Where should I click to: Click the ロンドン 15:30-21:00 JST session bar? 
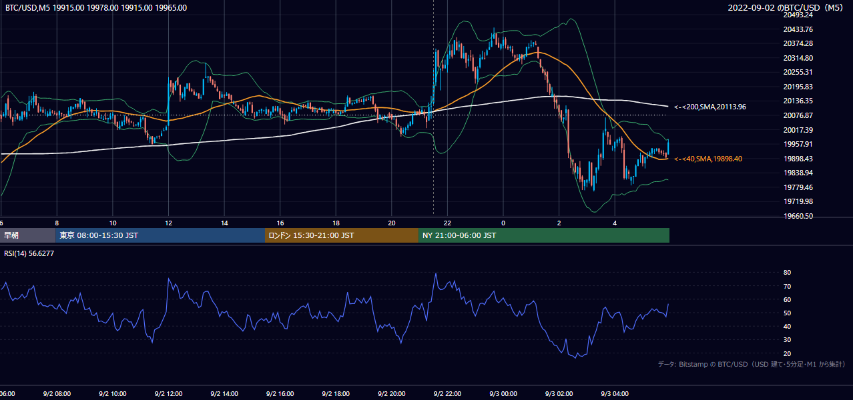[342, 235]
